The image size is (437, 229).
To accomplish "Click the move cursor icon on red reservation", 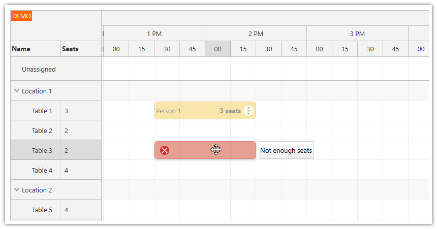I will (x=216, y=150).
